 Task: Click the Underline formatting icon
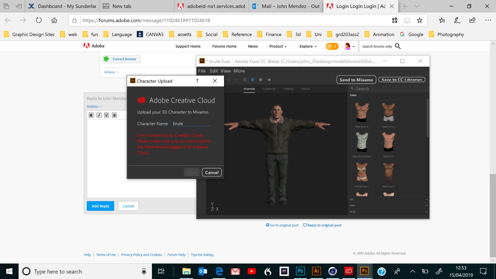106,115
